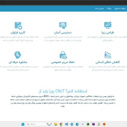The image size is (127, 127).
Task: Open File Explorer from the taskbar
Action: coord(56,124)
